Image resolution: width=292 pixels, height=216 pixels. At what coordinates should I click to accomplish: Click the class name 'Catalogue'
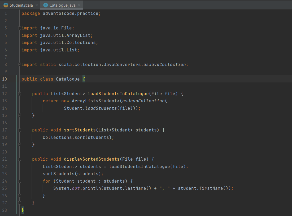(68, 79)
